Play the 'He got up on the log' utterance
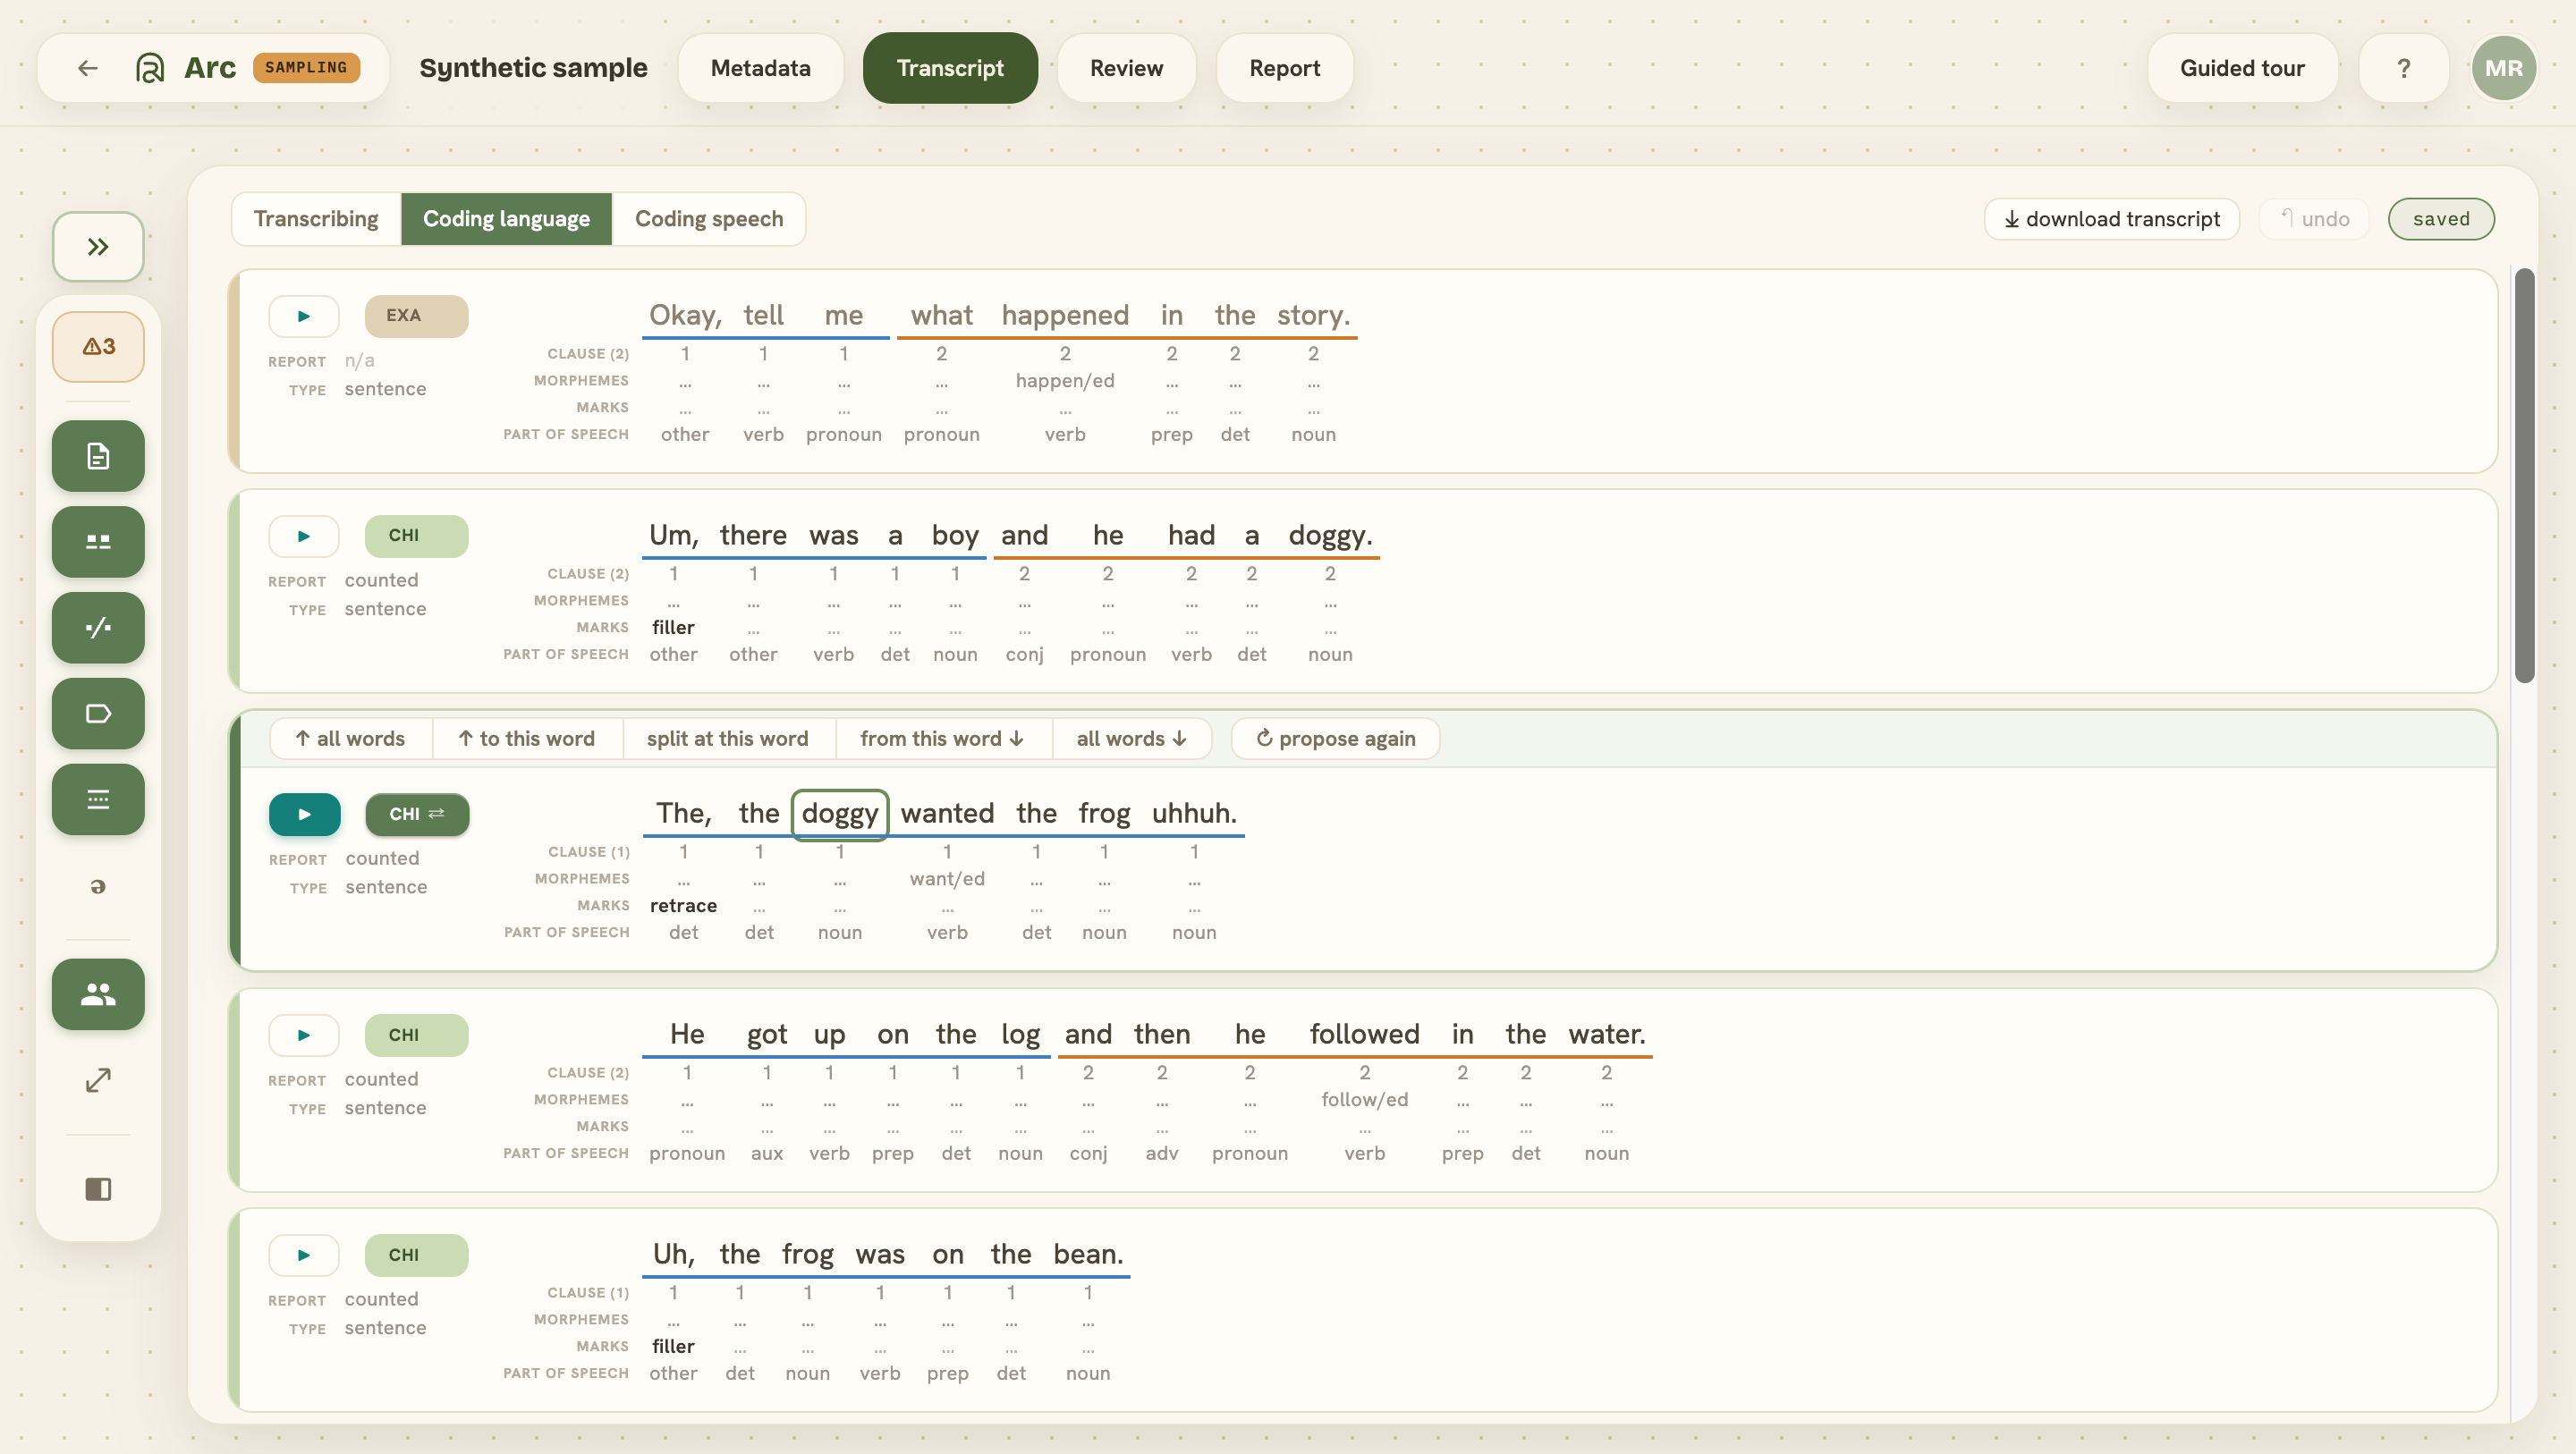 (x=304, y=1035)
